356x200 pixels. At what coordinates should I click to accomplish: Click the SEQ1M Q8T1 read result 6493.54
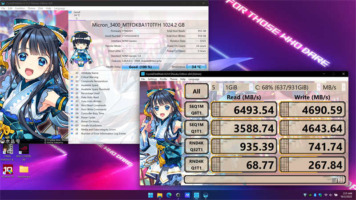[x=244, y=110]
